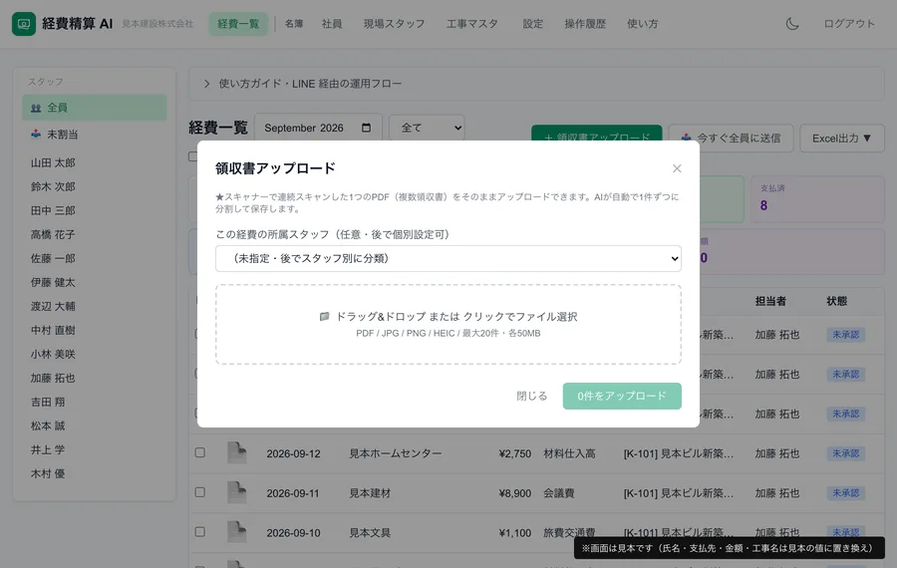The image size is (897, 568).
Task: Select staff 鈴木 次郎
Action: click(53, 186)
